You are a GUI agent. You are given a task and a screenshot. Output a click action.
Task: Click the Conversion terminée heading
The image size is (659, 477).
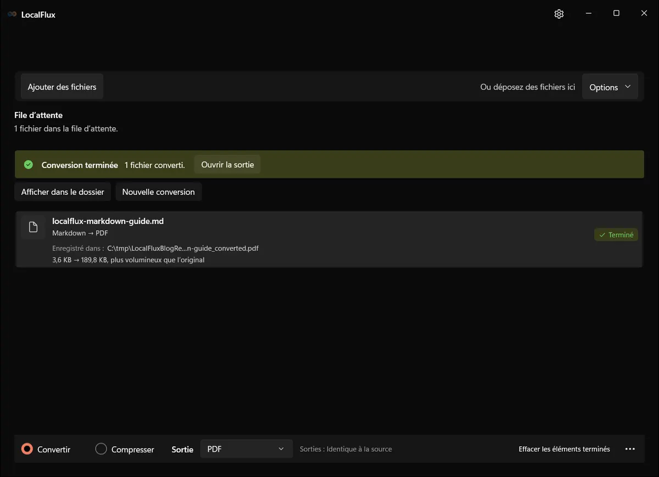click(80, 165)
